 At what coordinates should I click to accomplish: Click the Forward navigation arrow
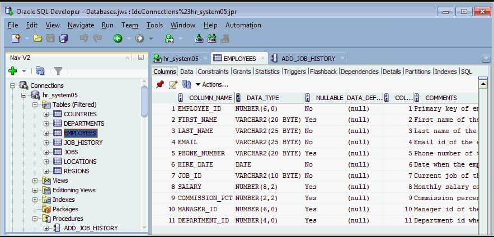pyautogui.click(x=139, y=39)
